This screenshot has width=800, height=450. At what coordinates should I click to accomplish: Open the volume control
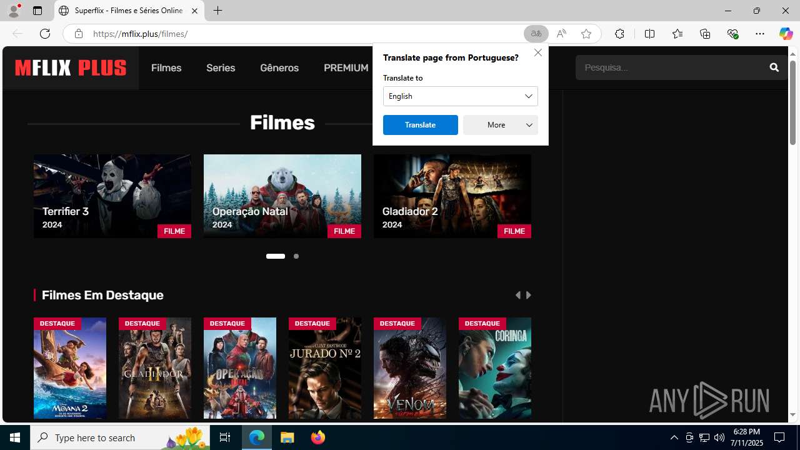pyautogui.click(x=719, y=437)
